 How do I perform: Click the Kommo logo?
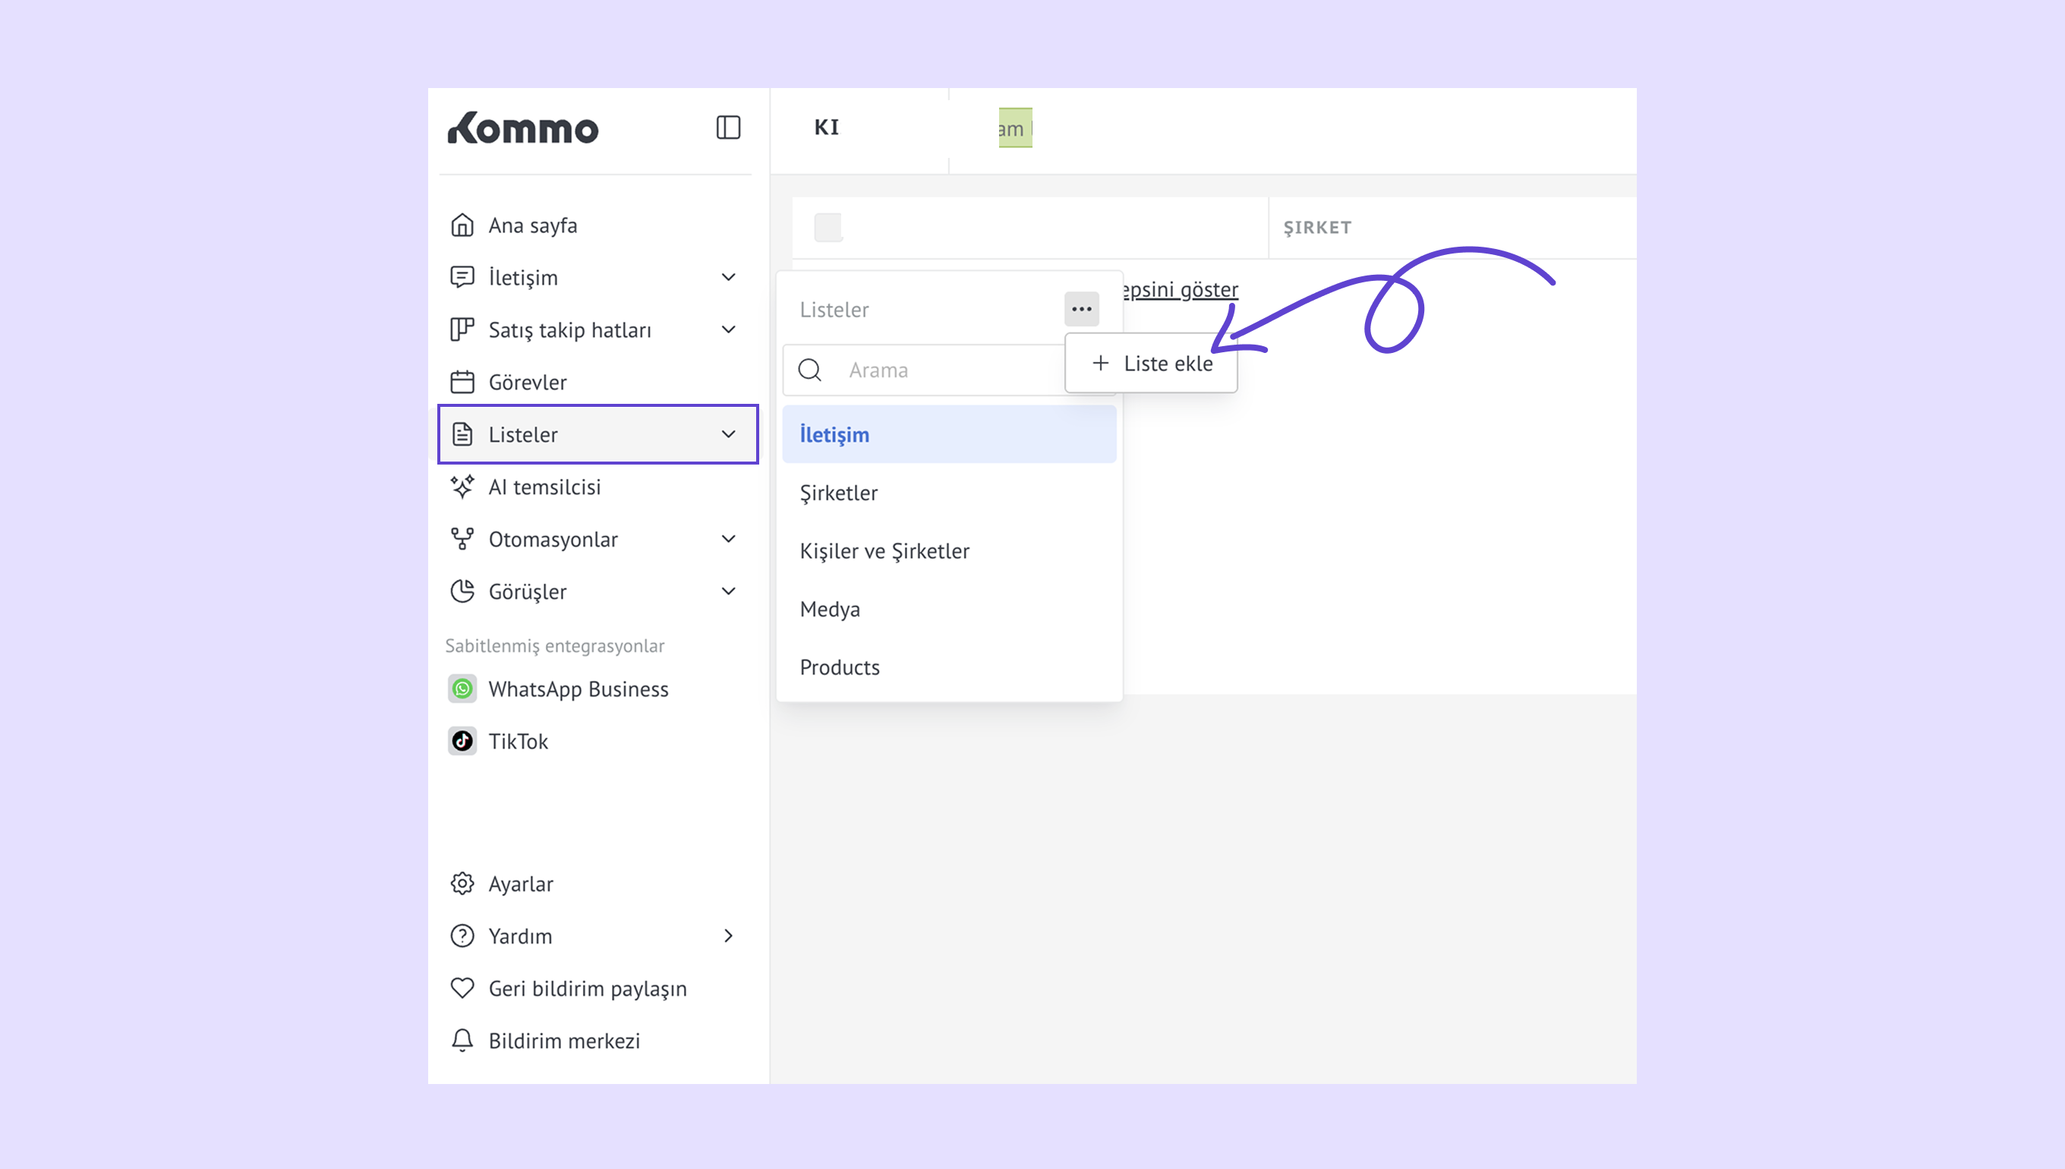tap(522, 128)
